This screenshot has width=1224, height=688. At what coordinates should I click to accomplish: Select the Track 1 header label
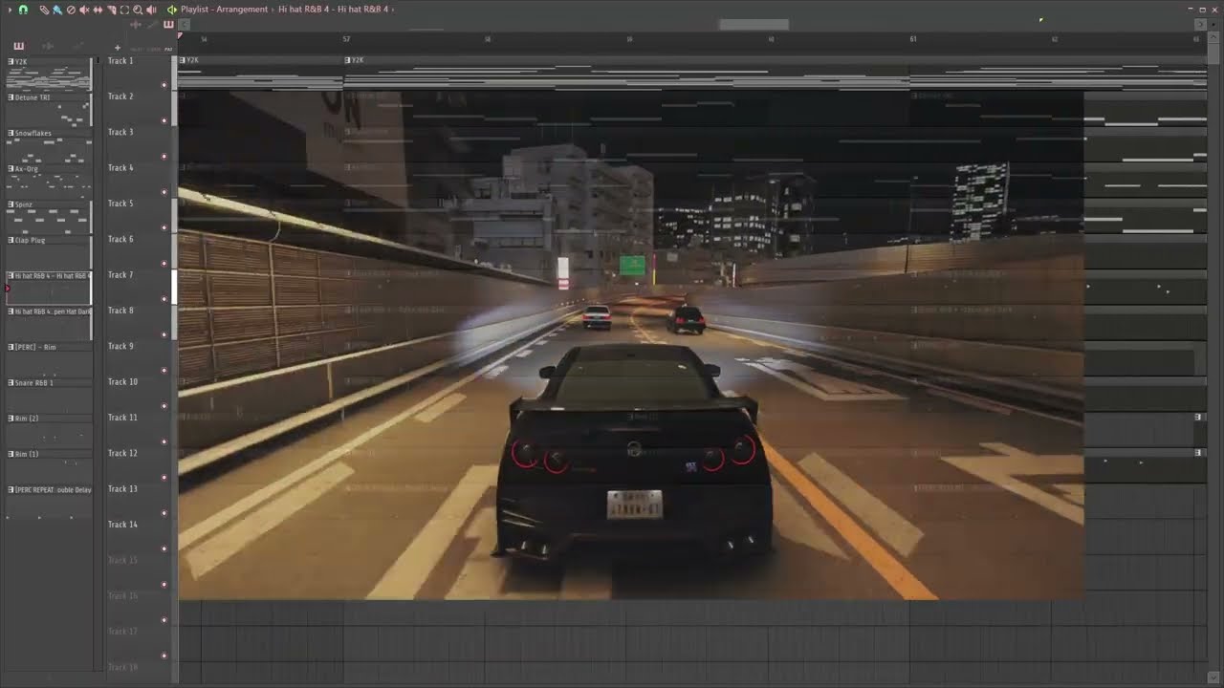(120, 61)
